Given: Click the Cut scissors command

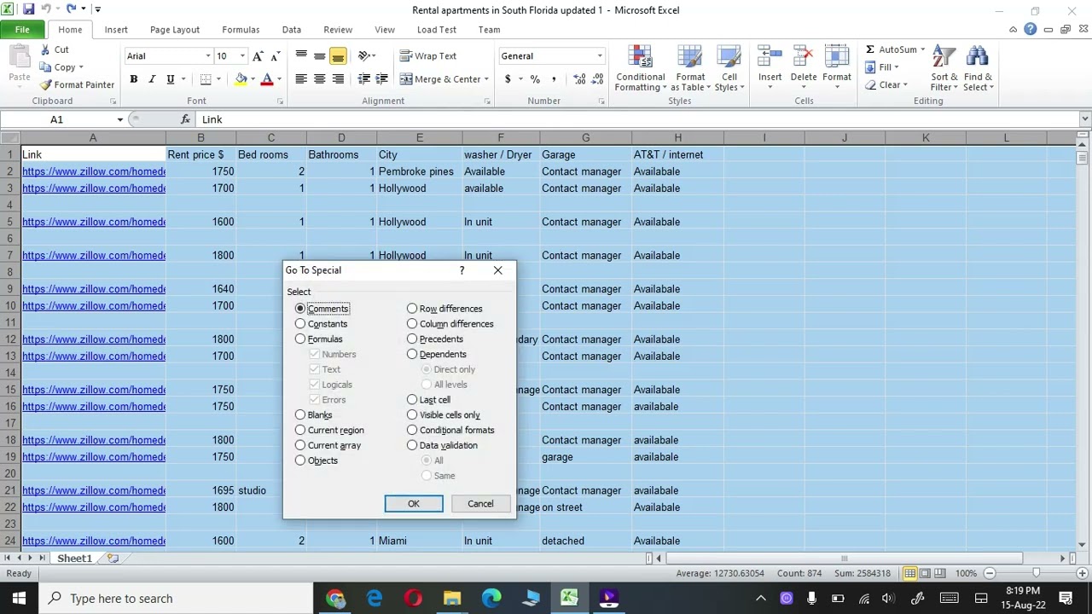Looking at the screenshot, I should [54, 49].
